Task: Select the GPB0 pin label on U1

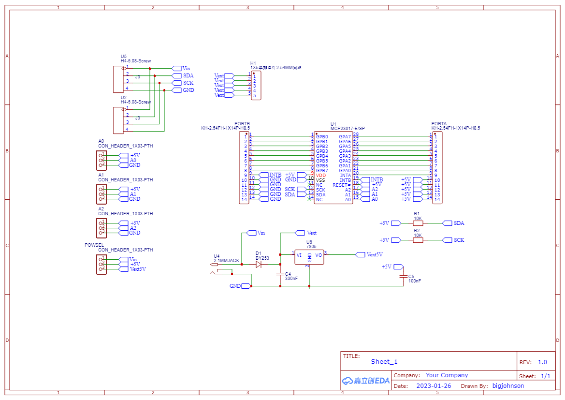Action: coord(322,137)
